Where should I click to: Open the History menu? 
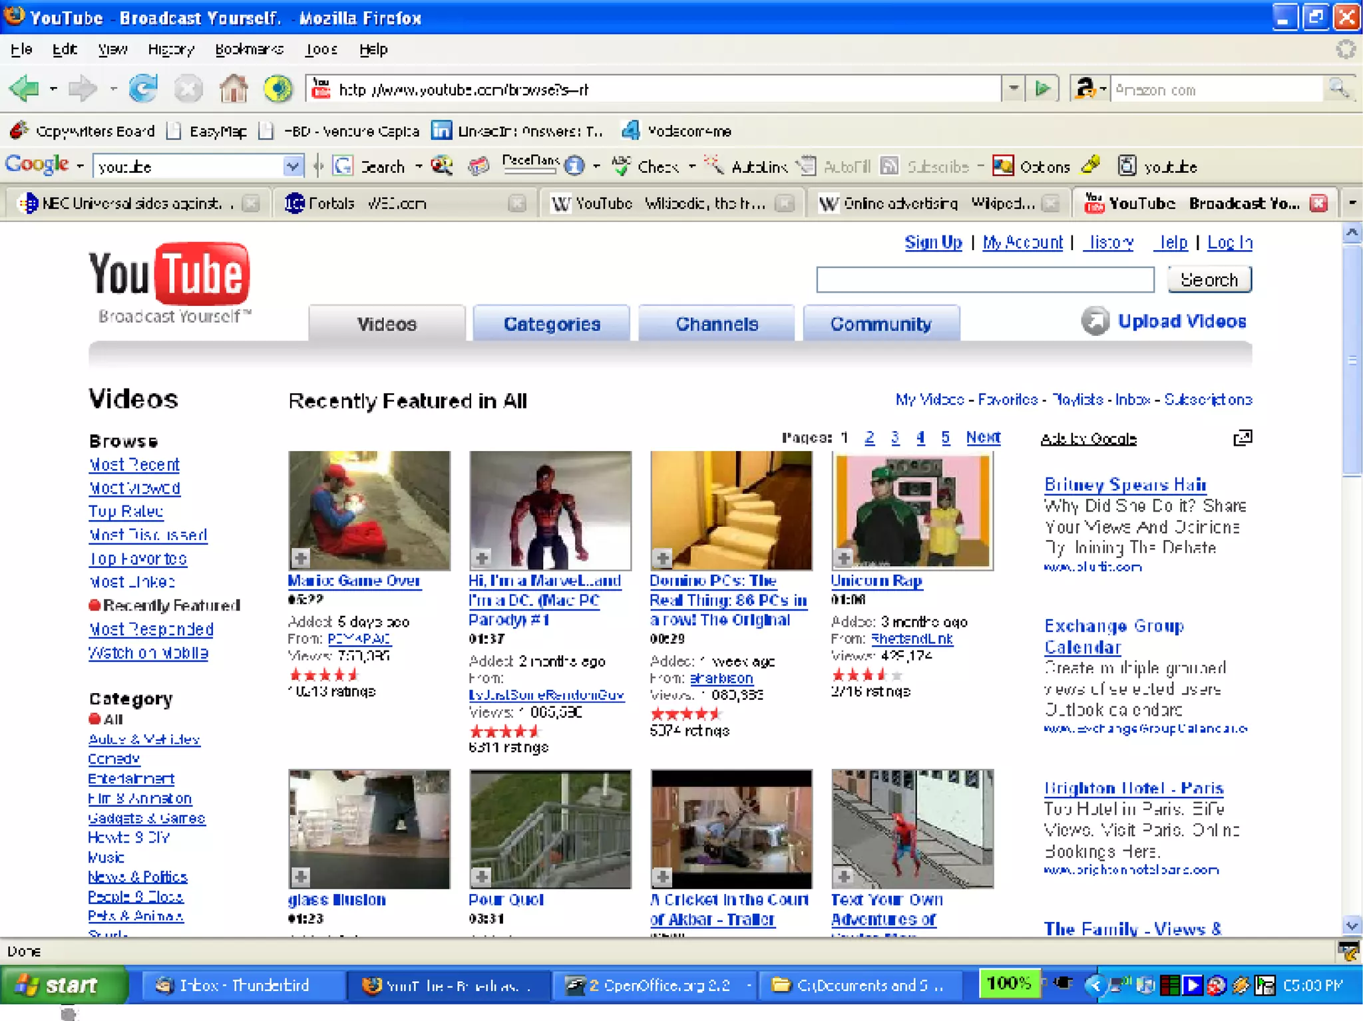pyautogui.click(x=171, y=49)
